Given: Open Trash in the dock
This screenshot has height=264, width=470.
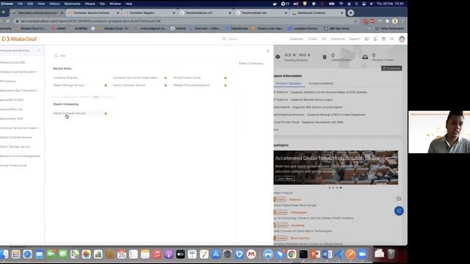Looking at the screenshot, I should coord(391,254).
